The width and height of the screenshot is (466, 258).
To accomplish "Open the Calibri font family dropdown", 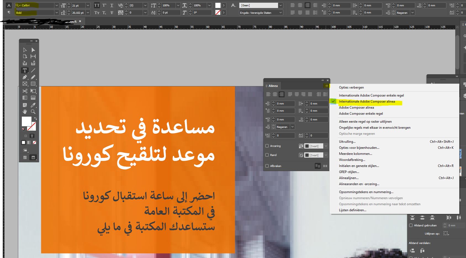I will [57, 5].
